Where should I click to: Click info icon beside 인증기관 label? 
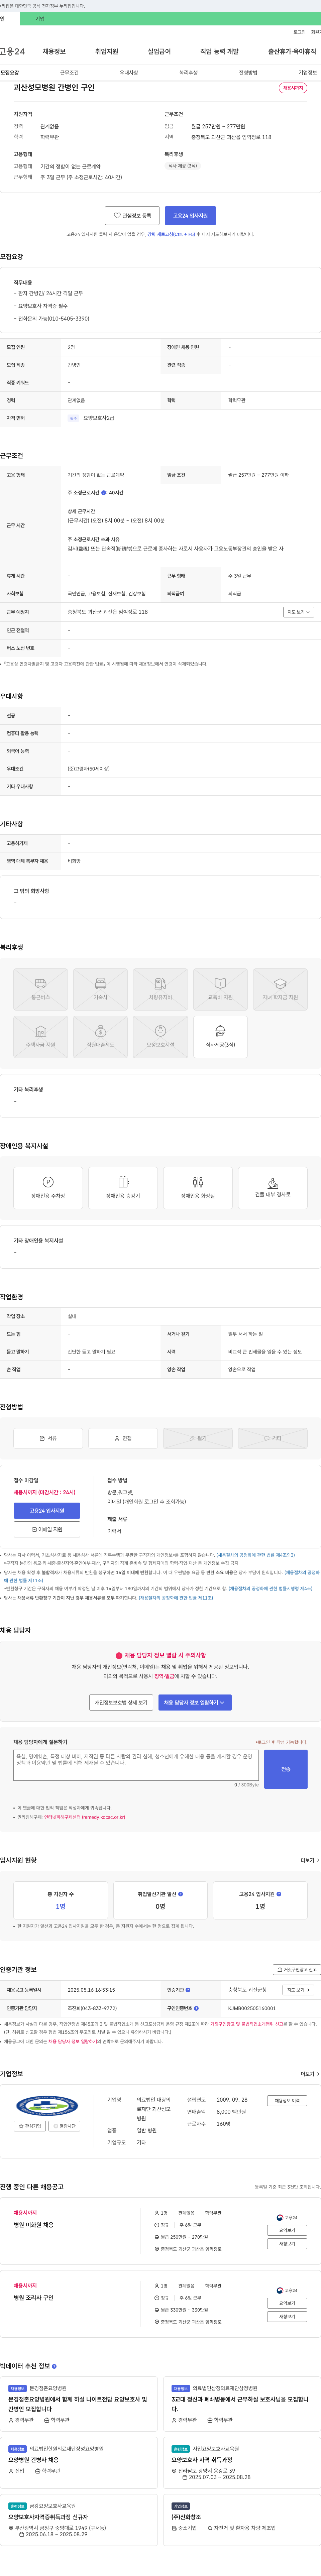coord(188,1990)
